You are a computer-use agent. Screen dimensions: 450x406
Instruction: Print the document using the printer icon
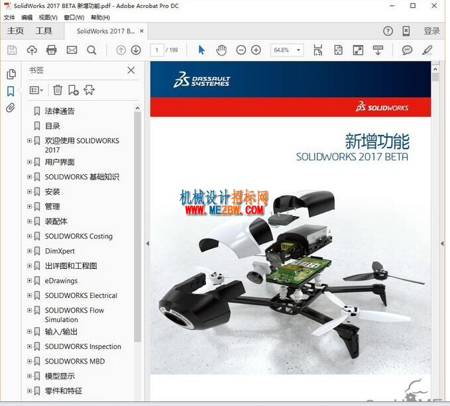(52, 50)
